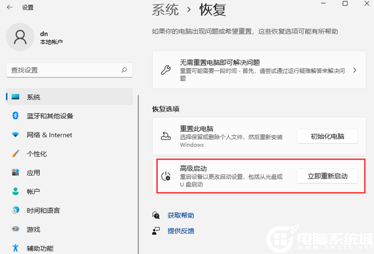Screen dimensions: 374x254
Task: Click the 辅助功能 accessibility icon
Action: pyautogui.click(x=16, y=248)
